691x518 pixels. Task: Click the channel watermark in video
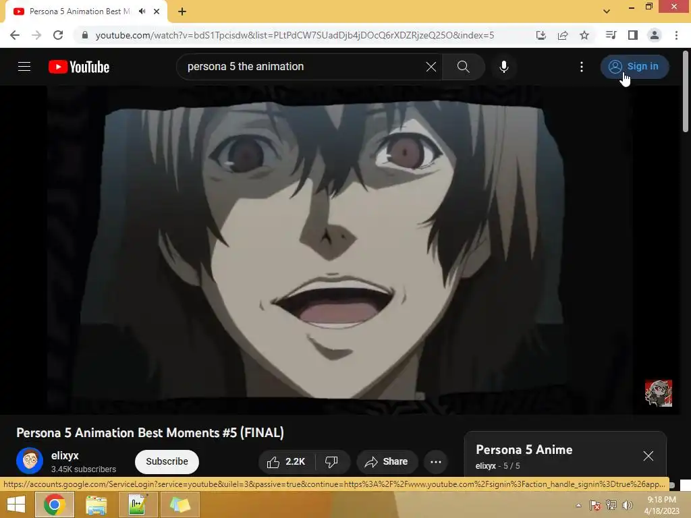pyautogui.click(x=659, y=393)
